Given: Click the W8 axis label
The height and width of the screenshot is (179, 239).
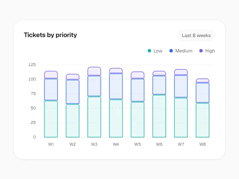Looking at the screenshot, I should tap(203, 144).
